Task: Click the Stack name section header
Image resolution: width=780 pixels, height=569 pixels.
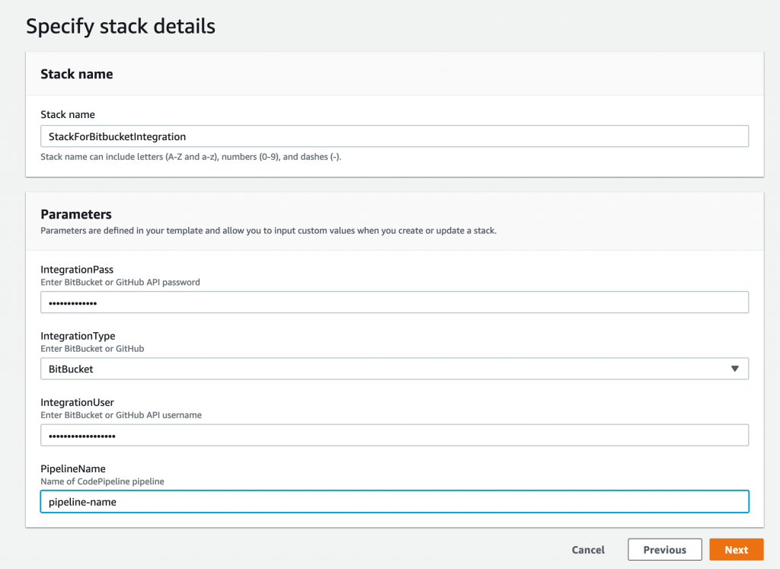Action: pyautogui.click(x=76, y=74)
